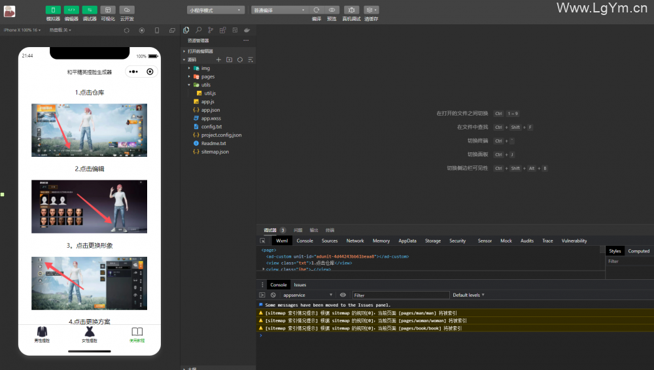Open the appservice context dropdown
654x370 pixels.
point(307,295)
